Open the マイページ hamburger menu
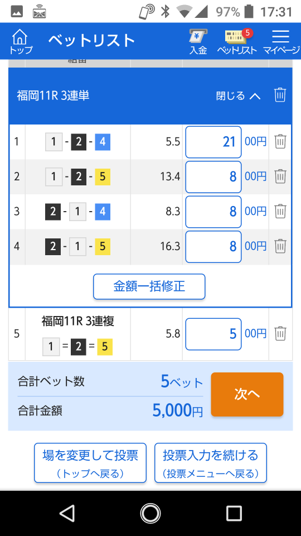Screen dimensions: 301x536 click(281, 41)
